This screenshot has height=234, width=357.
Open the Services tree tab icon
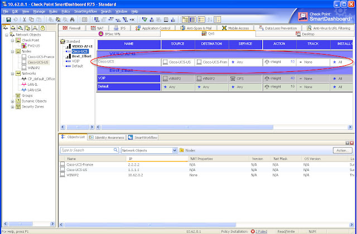click(x=13, y=28)
